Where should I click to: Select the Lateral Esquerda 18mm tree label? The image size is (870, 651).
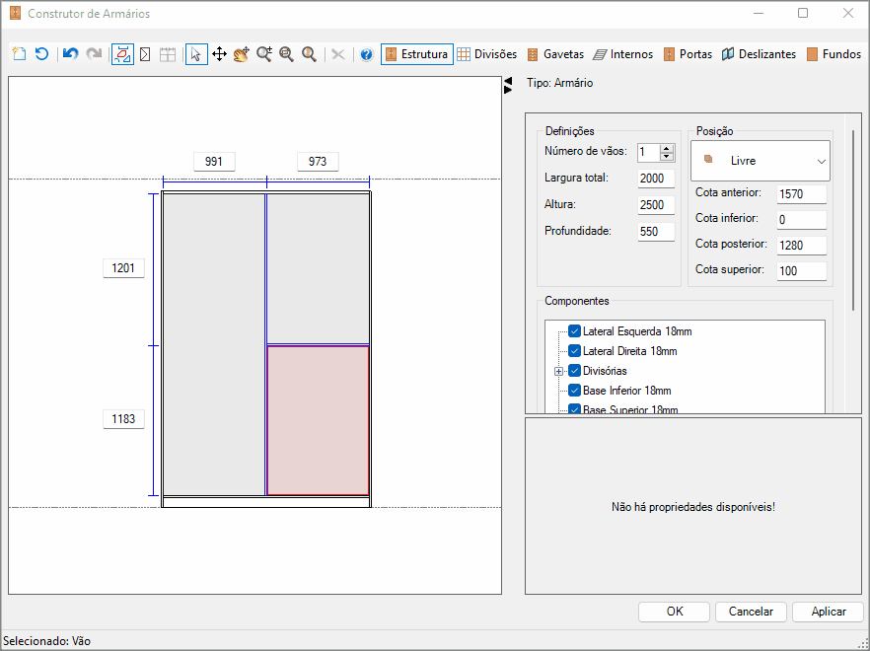pos(637,331)
